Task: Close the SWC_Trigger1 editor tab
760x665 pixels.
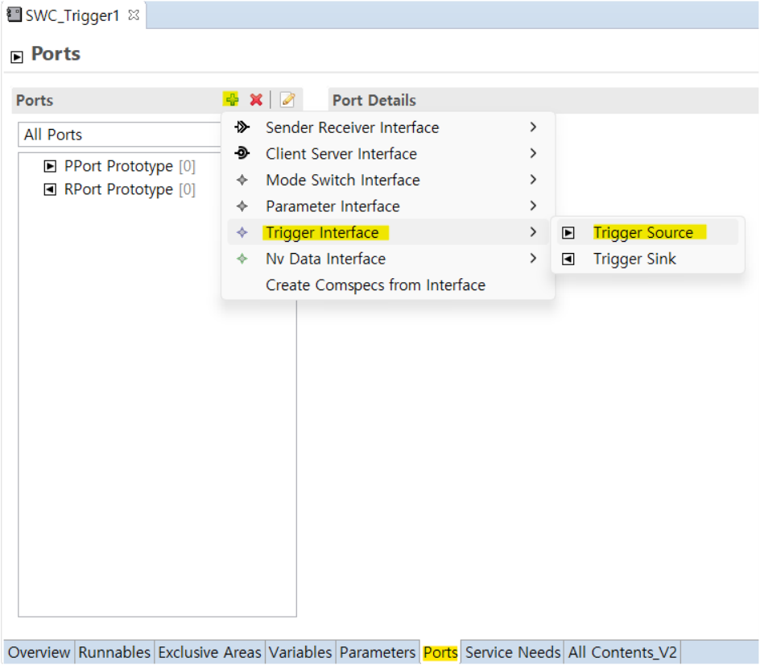Action: tap(134, 15)
